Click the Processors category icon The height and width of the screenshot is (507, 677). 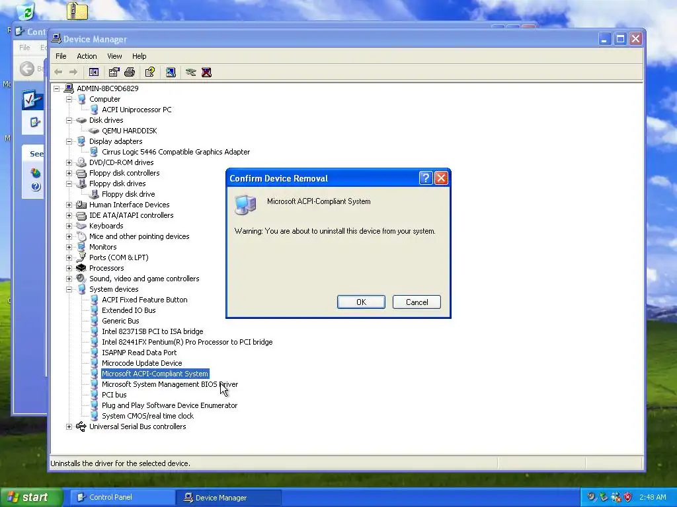[x=81, y=268]
